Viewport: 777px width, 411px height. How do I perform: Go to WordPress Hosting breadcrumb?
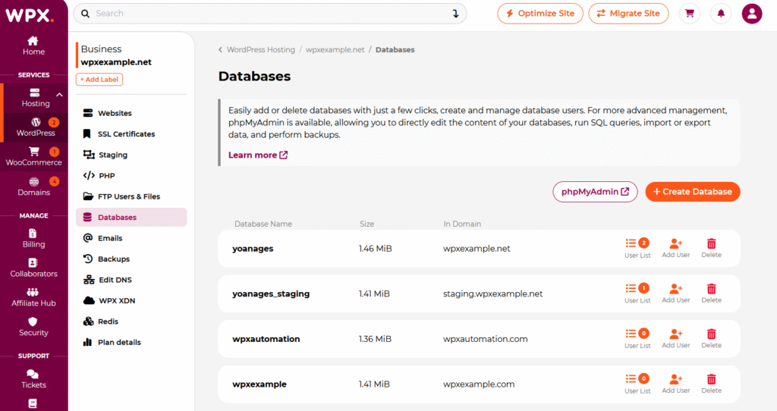(x=261, y=49)
